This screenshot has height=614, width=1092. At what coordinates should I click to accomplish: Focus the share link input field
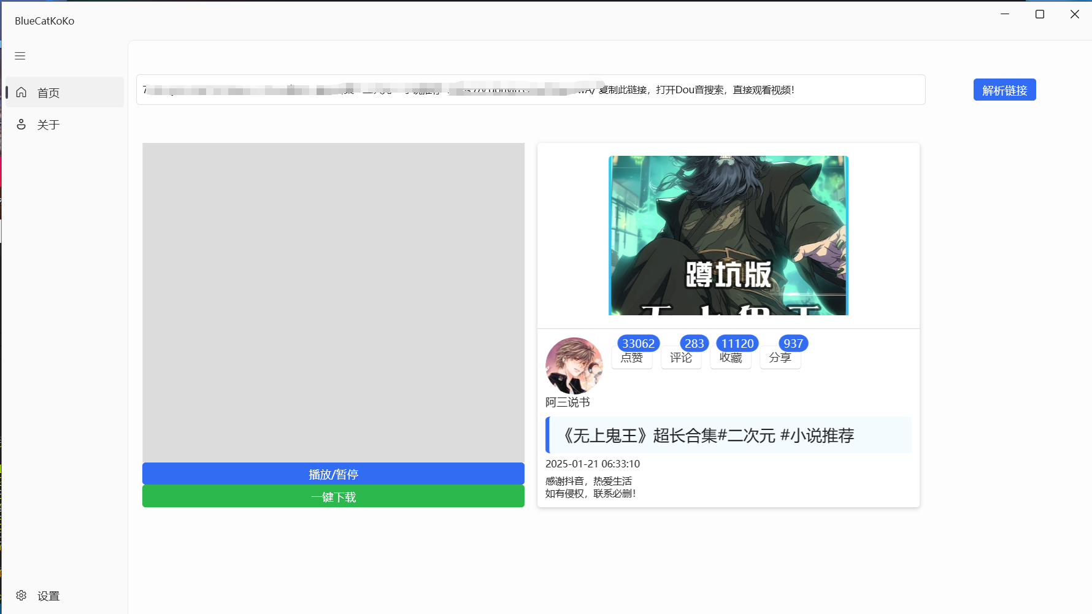point(531,90)
